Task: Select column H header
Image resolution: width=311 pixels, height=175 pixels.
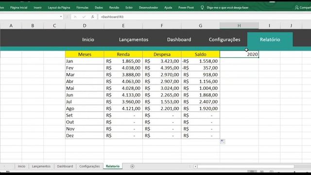Action: click(239, 26)
